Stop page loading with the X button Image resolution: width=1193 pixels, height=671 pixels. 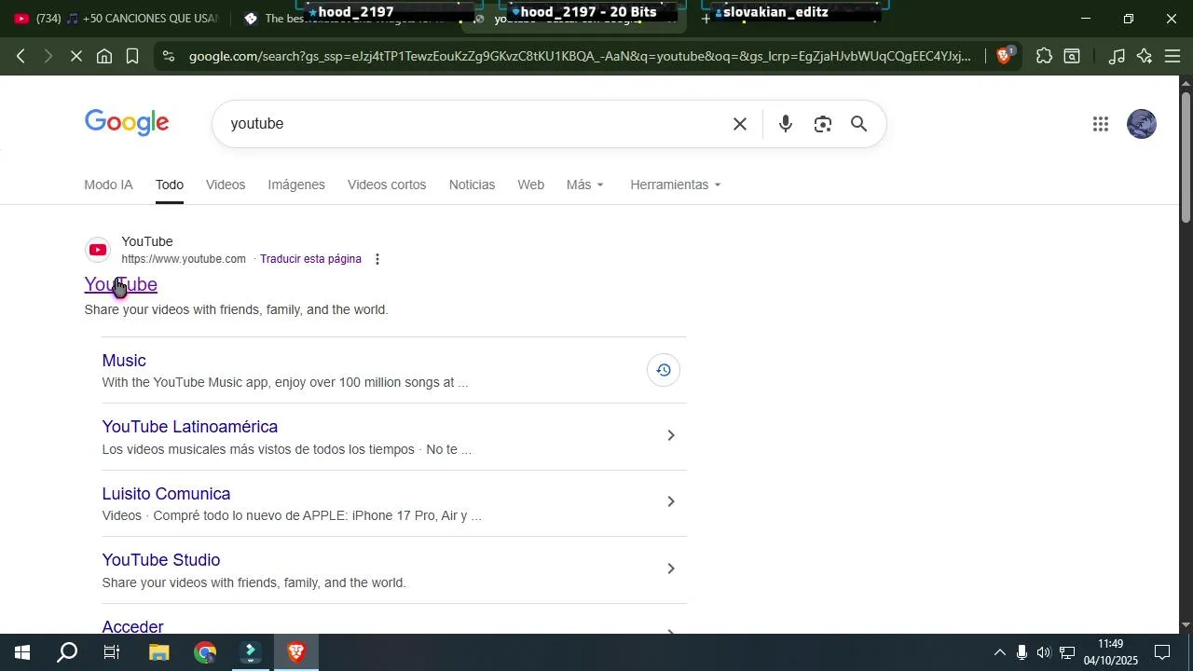pyautogui.click(x=76, y=57)
